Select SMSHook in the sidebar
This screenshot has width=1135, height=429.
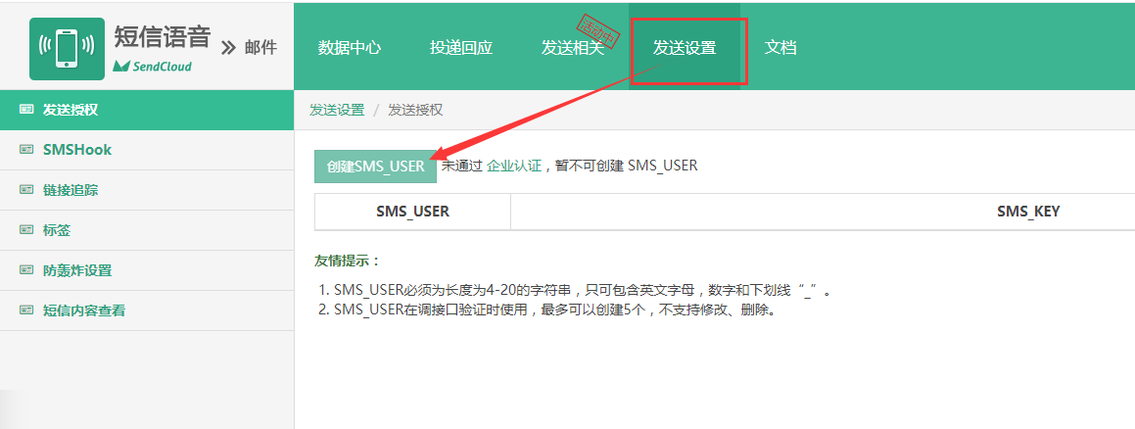click(147, 150)
